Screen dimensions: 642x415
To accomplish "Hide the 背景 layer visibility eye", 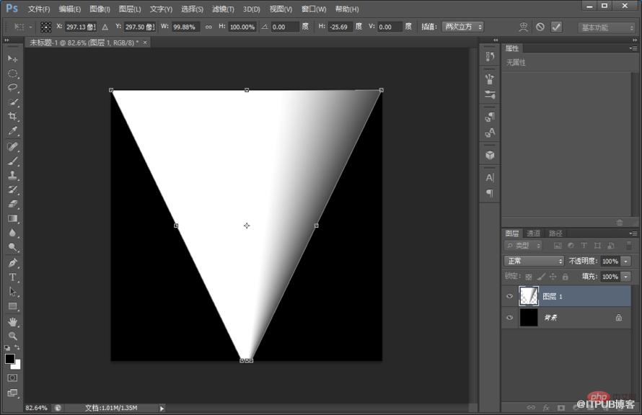I will [510, 318].
